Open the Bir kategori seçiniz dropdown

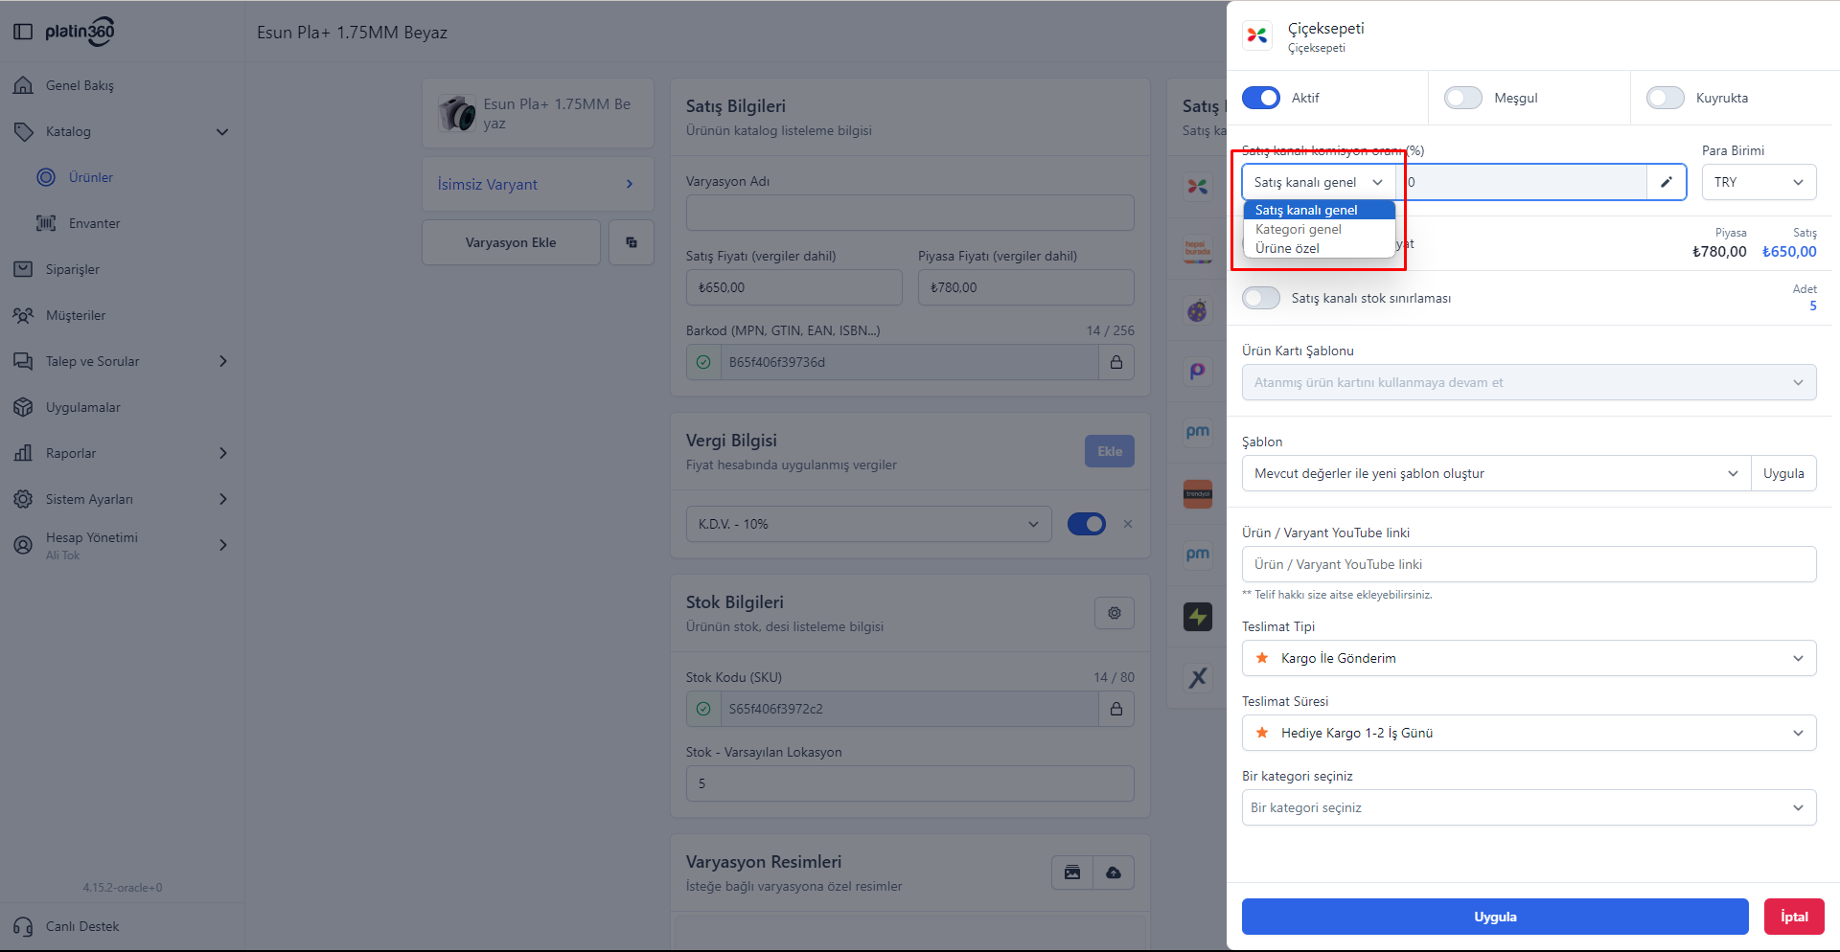tap(1529, 807)
